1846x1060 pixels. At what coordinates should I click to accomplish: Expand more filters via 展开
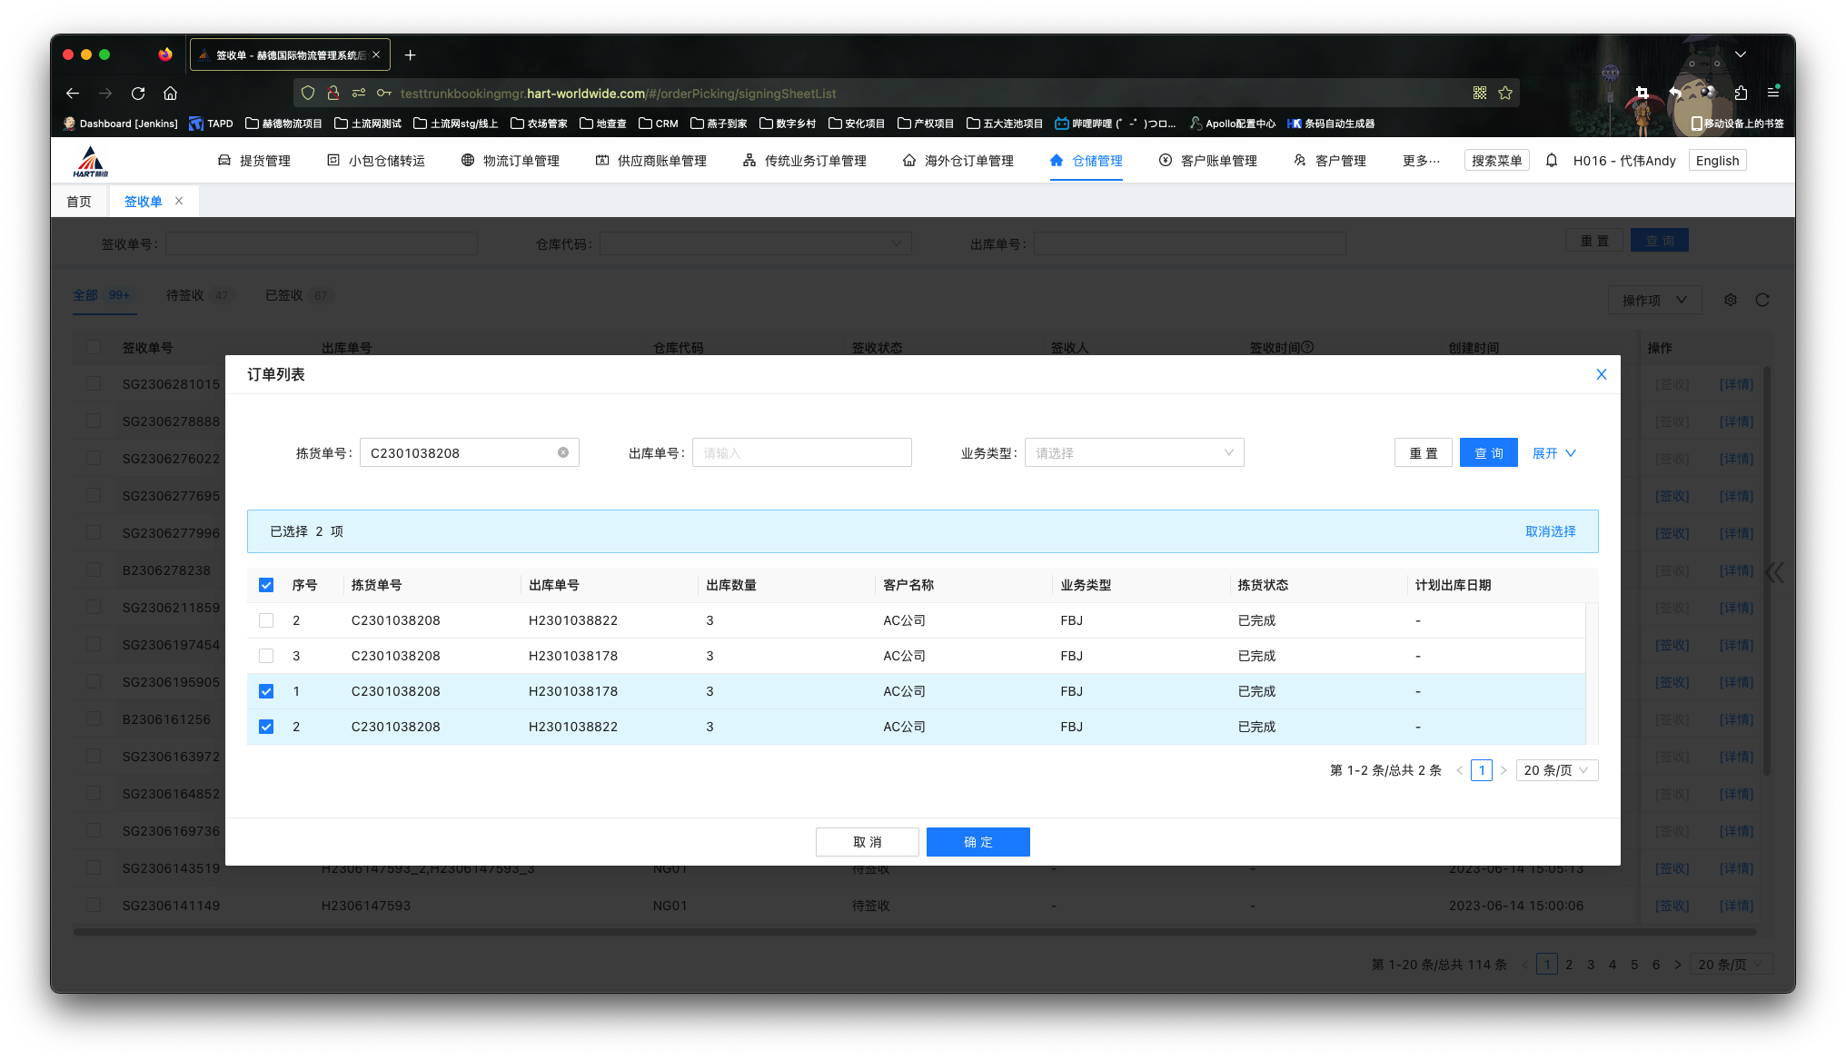[1553, 452]
